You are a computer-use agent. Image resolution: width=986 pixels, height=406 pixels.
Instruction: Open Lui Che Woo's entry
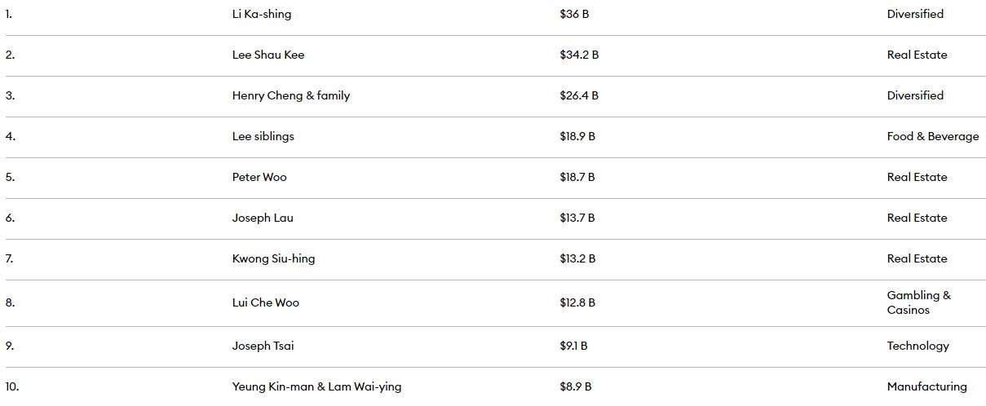click(x=265, y=302)
